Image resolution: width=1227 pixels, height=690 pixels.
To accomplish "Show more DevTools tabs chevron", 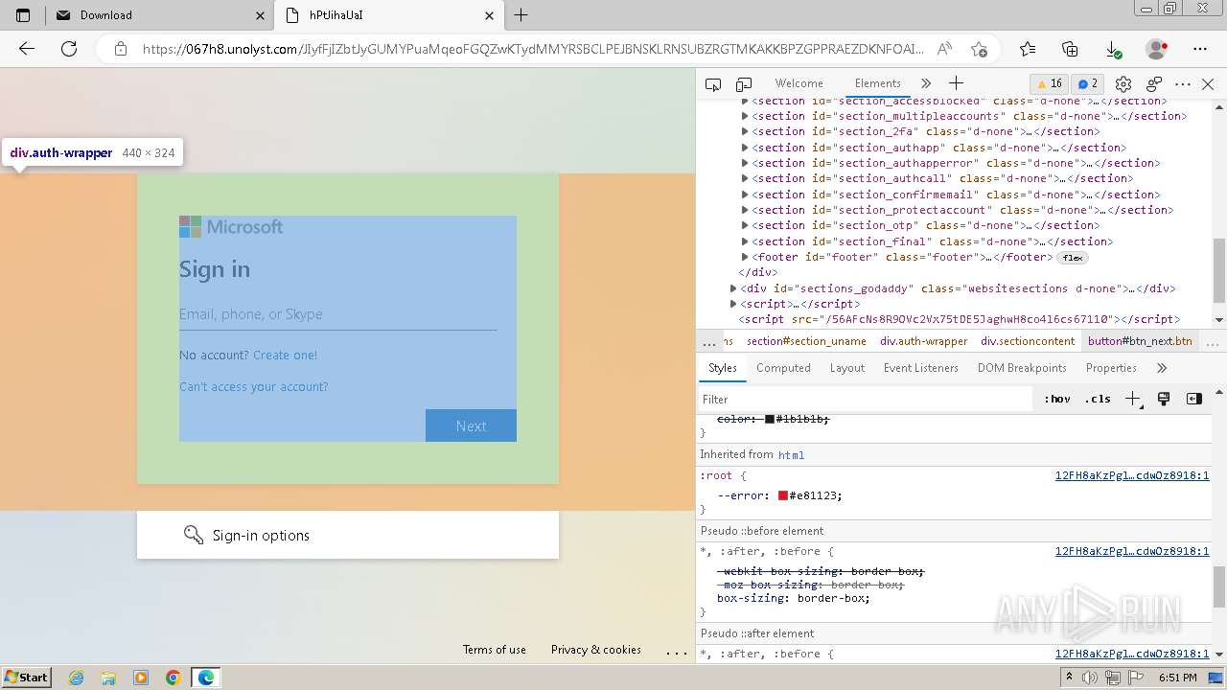I will click(925, 83).
